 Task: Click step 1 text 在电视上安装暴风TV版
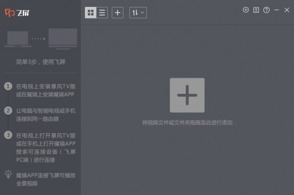click(x=46, y=86)
